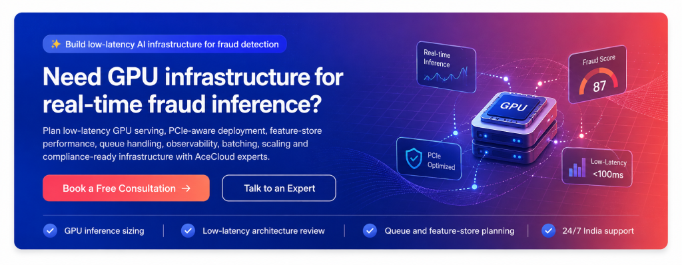Click the low-latency AI infrastructure badge text
The width and height of the screenshot is (682, 265).
tap(172, 44)
